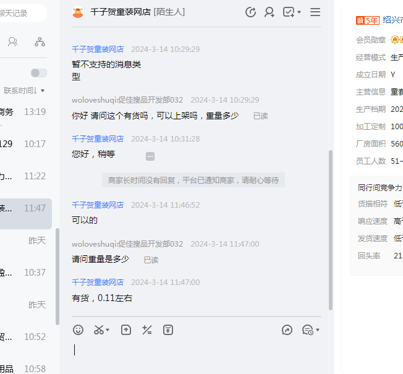The image size is (403, 374).
Task: Click the add contact icon in header
Action: [269, 12]
